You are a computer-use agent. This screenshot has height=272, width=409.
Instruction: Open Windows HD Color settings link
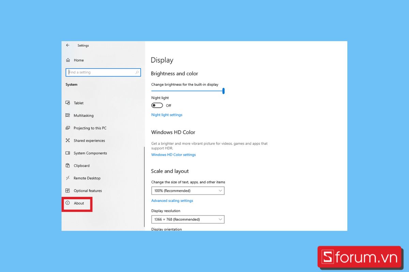[173, 154]
